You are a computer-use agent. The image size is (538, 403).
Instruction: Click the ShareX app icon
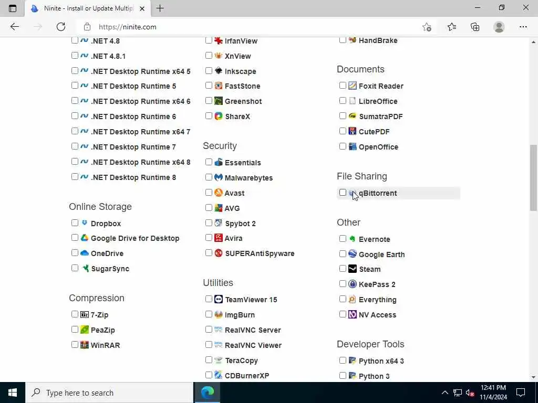pyautogui.click(x=218, y=116)
